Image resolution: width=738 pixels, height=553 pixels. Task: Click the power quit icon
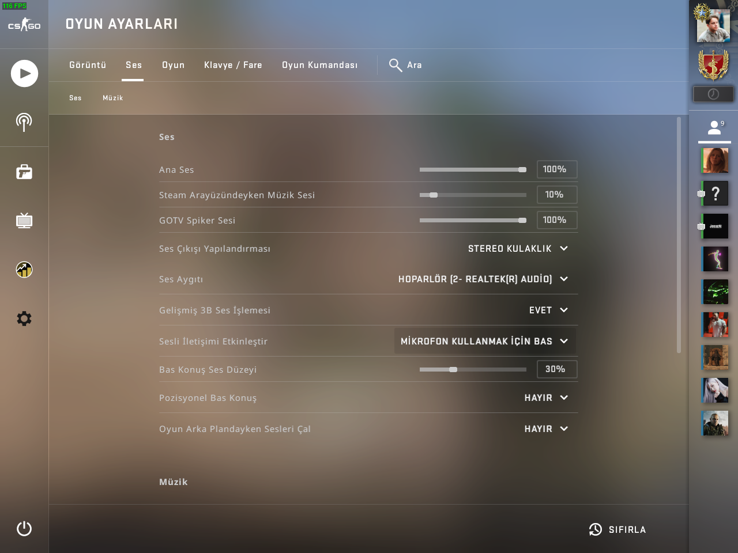tap(24, 528)
